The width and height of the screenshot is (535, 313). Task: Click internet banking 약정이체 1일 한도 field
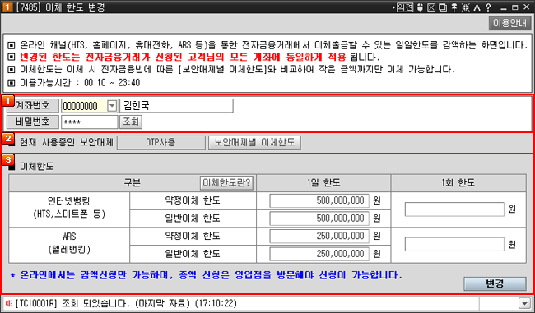coord(319,200)
